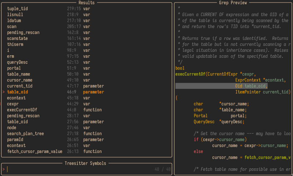Image resolution: width=293 pixels, height=176 pixels.
Task: Click the highlighted table_oid parameter at 46:9
Action: 17,92
